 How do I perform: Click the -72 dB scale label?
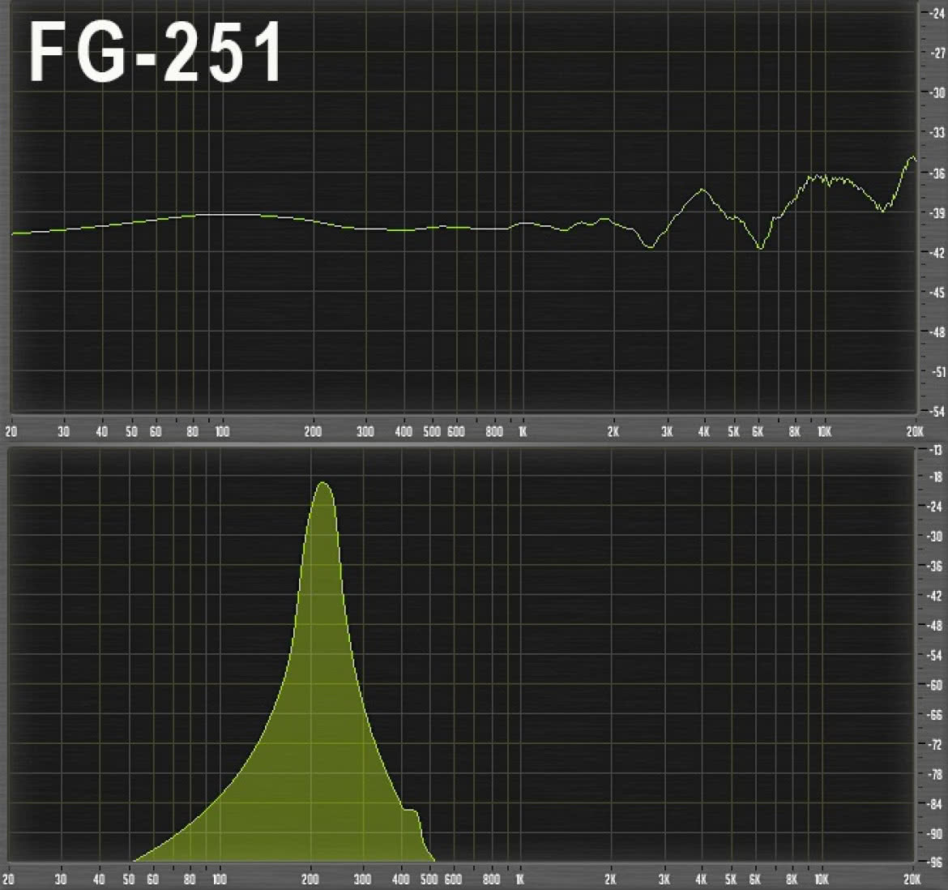pos(935,744)
